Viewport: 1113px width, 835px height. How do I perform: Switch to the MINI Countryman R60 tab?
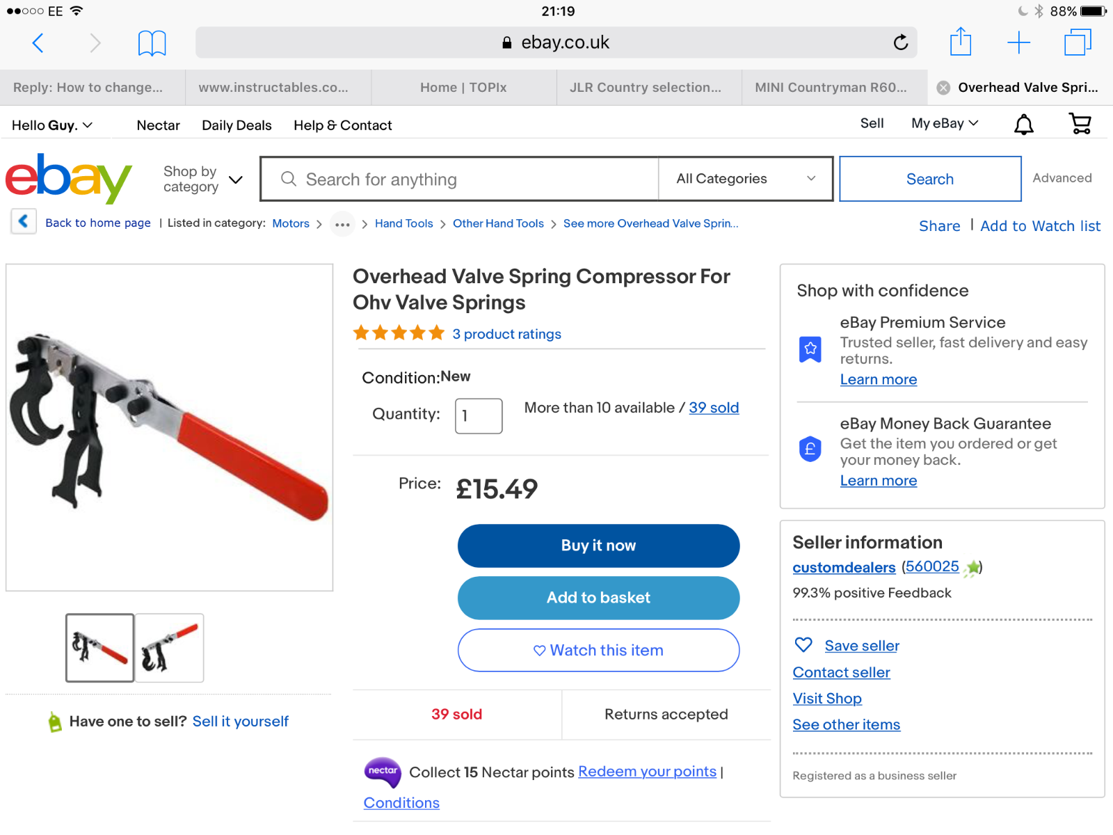coord(831,88)
